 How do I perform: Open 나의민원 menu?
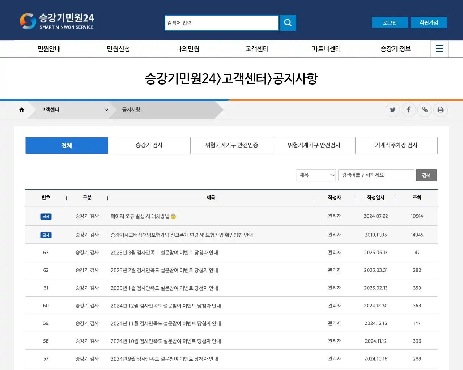(x=188, y=49)
